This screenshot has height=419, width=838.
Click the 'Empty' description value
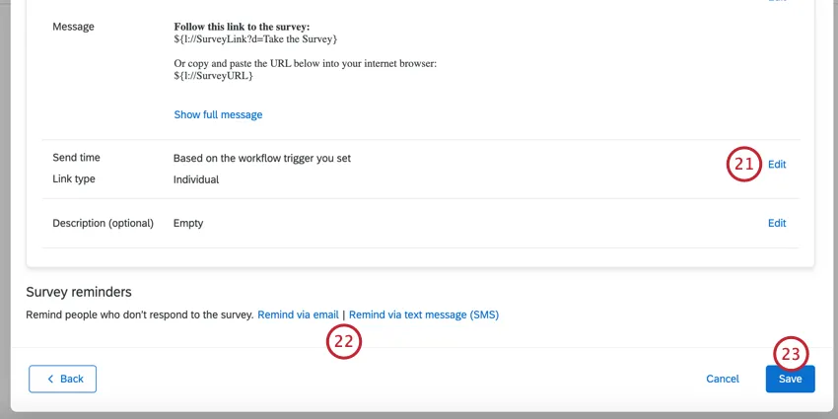click(x=188, y=223)
